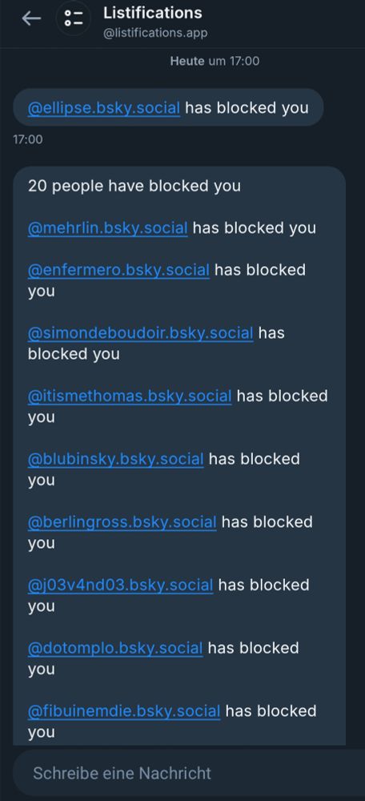Tap the chat header bar area
This screenshot has width=365, height=801.
[x=182, y=23]
